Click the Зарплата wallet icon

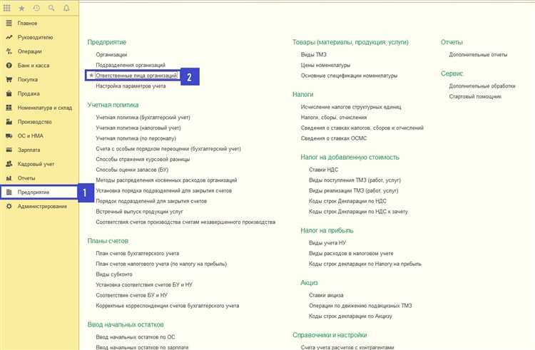tap(9, 150)
